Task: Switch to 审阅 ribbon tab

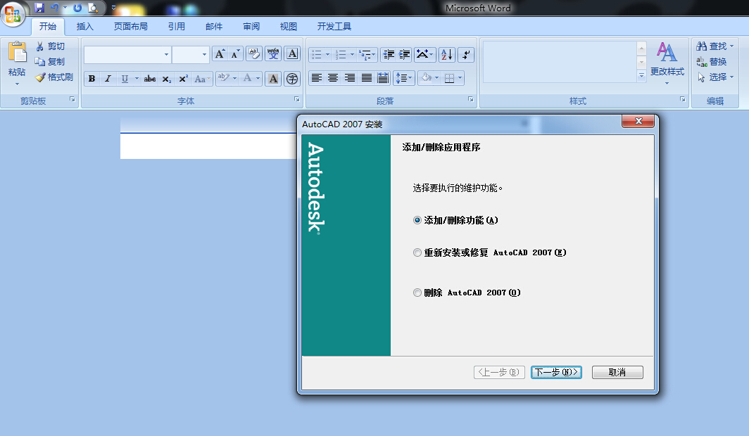Action: tap(251, 26)
